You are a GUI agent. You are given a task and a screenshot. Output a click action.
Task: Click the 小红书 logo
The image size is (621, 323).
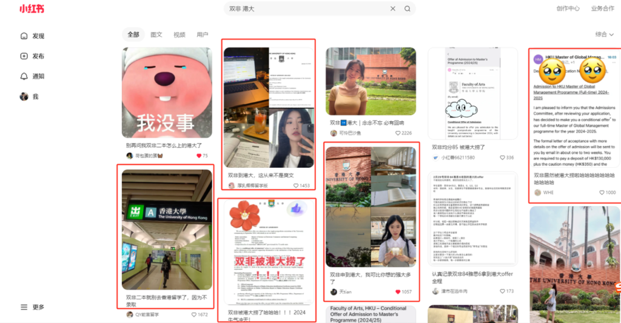coord(32,8)
